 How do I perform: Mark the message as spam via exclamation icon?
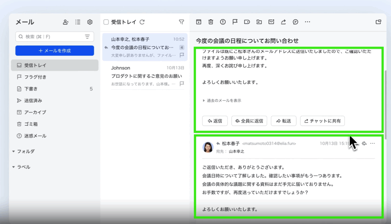pos(223,22)
